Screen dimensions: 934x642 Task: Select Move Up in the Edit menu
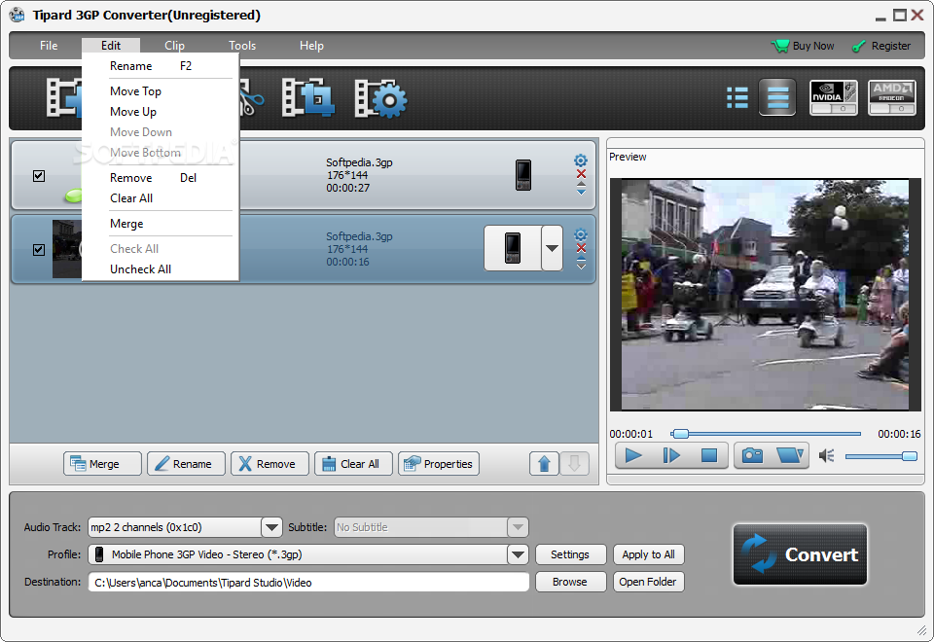[160, 111]
